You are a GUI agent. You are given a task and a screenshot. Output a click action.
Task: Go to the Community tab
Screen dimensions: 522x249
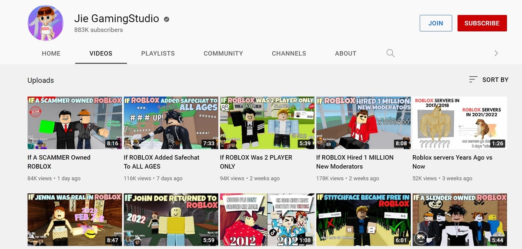(223, 53)
